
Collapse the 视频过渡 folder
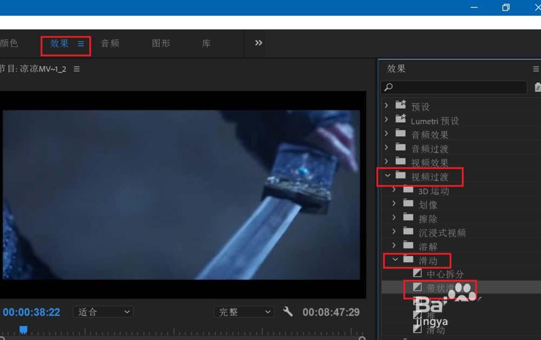tap(387, 176)
